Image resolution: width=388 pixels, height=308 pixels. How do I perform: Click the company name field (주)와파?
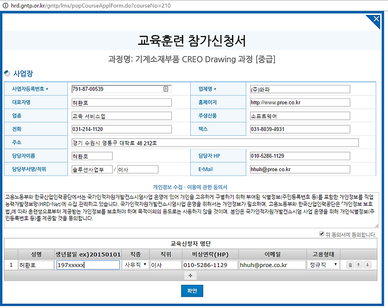coord(300,89)
